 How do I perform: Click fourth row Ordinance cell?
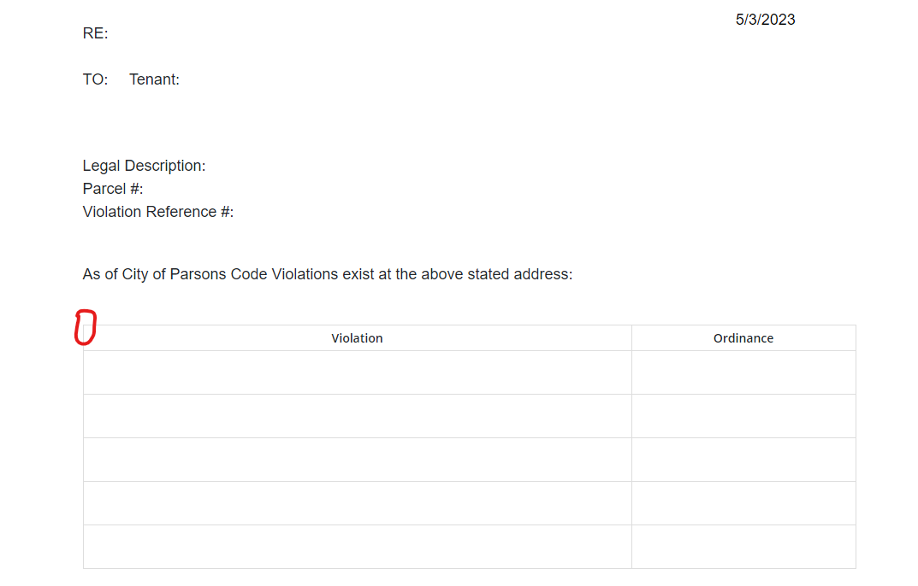[x=743, y=503]
